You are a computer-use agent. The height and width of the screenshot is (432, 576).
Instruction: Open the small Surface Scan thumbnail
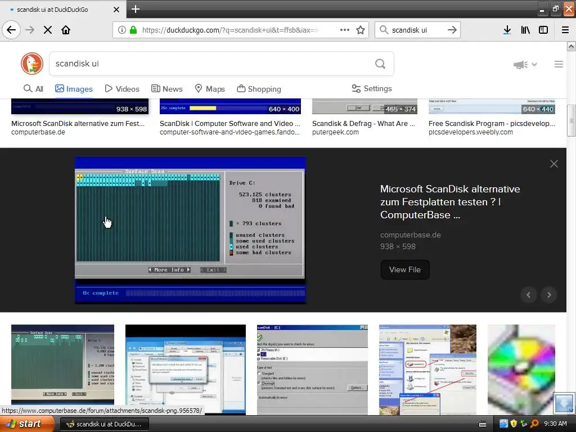click(62, 364)
